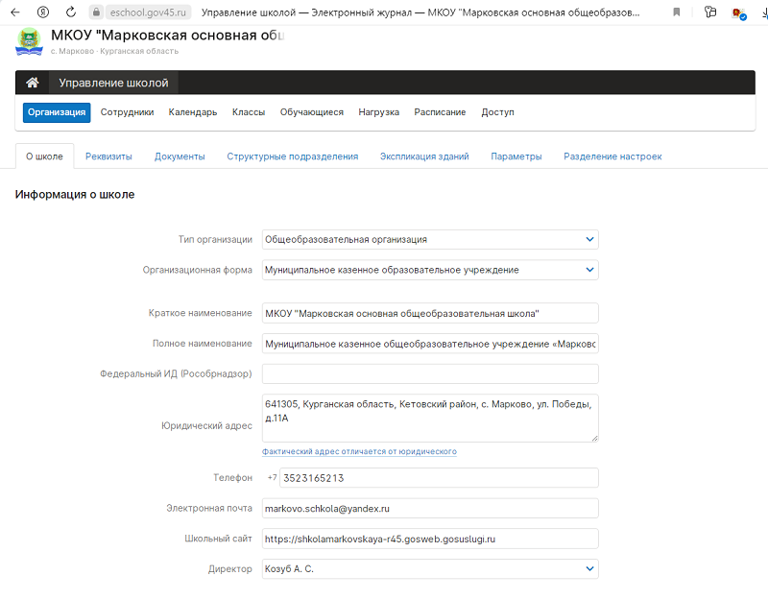
Task: Switch to the Документы tab
Action: click(x=180, y=156)
